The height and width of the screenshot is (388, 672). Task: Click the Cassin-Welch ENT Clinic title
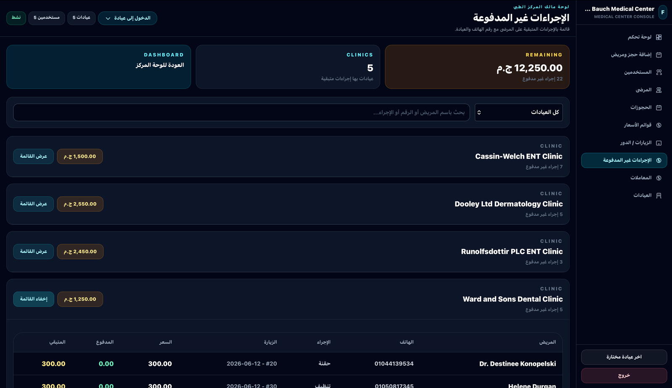519,156
